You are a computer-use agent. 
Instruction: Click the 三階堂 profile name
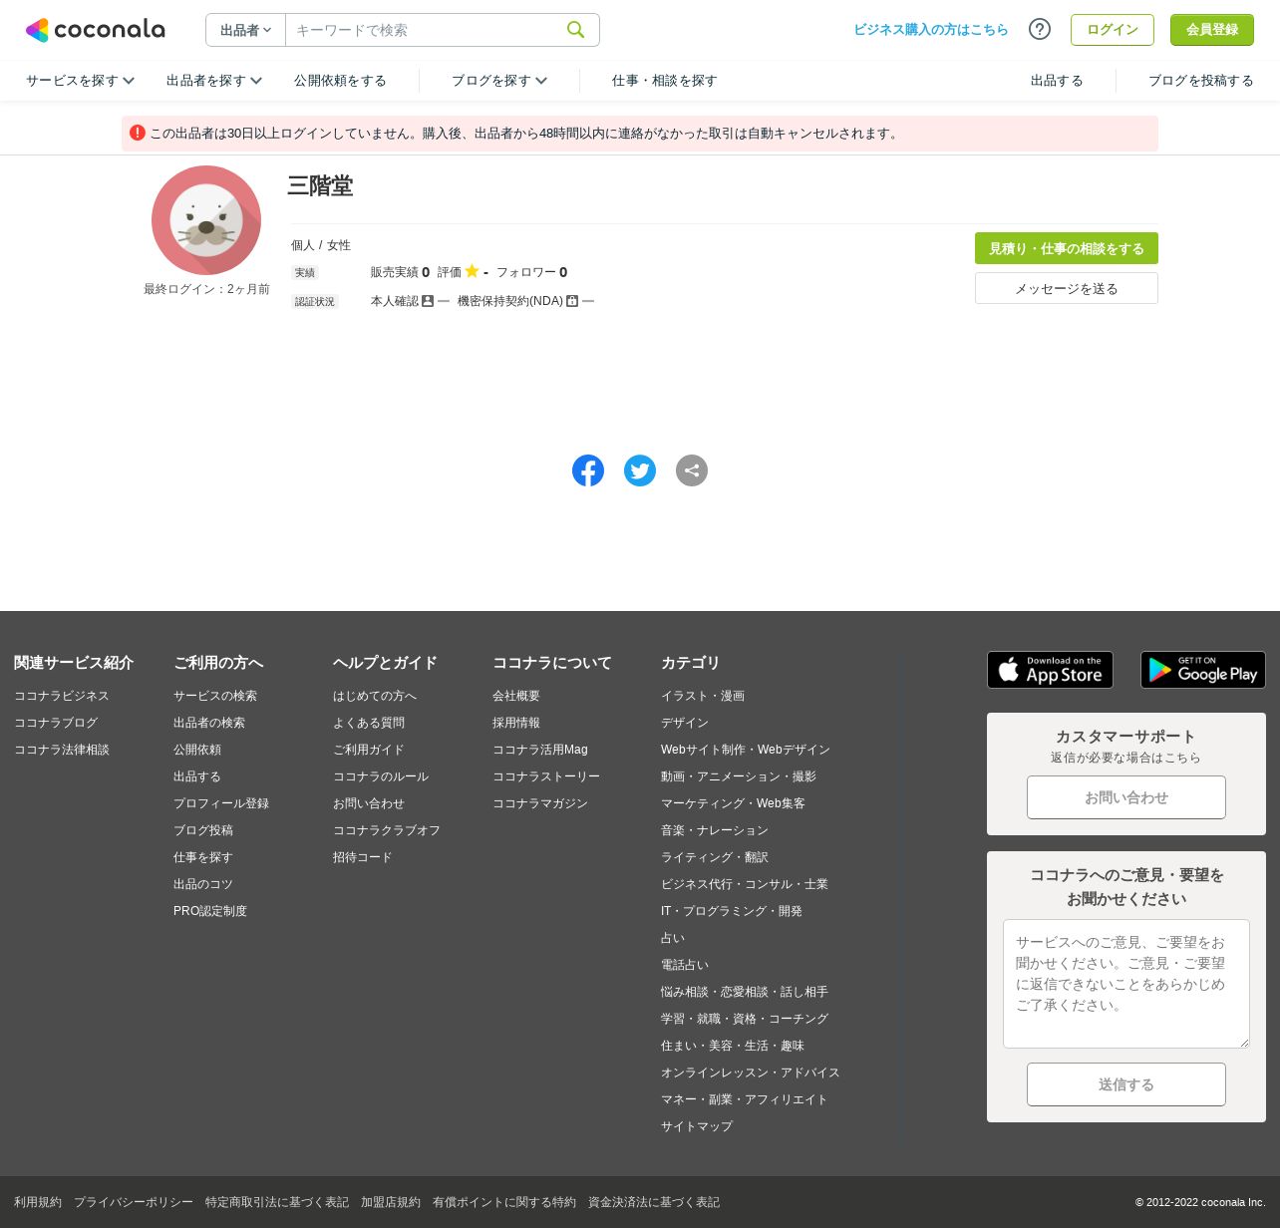(320, 185)
